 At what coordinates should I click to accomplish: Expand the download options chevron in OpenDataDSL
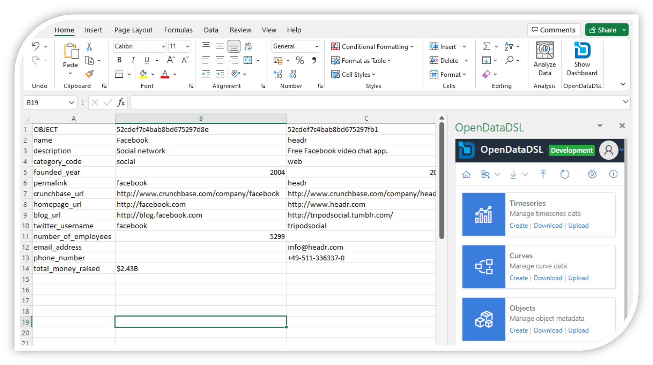point(526,174)
